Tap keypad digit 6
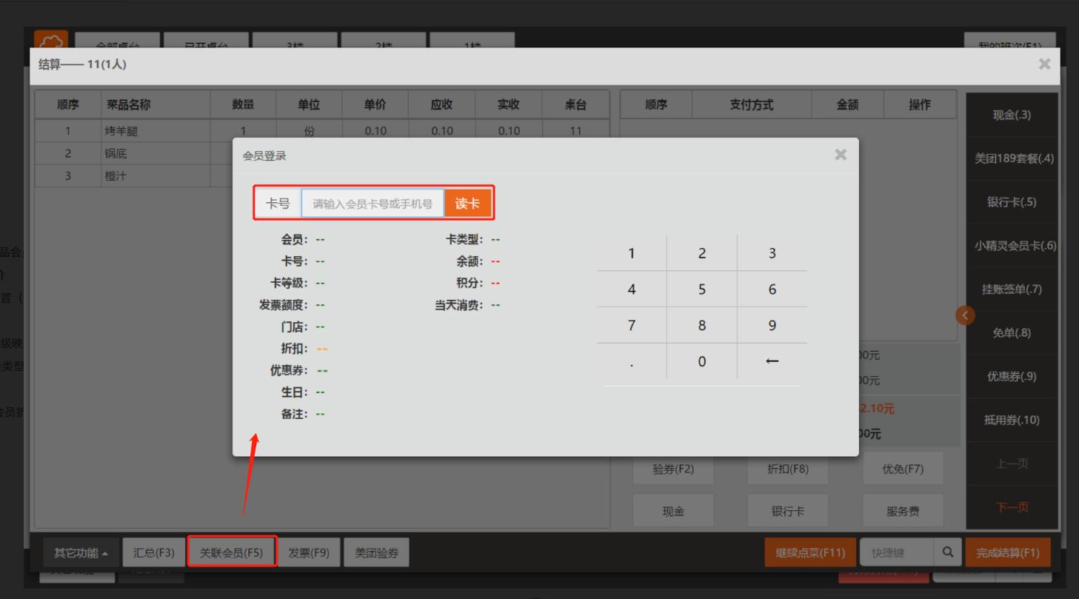 772,290
